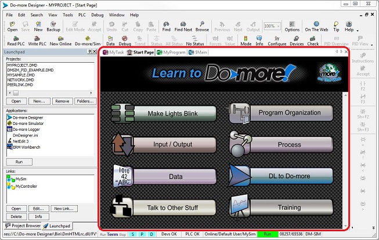
Task: Click the Configure toolbar icon
Action: 277,40
